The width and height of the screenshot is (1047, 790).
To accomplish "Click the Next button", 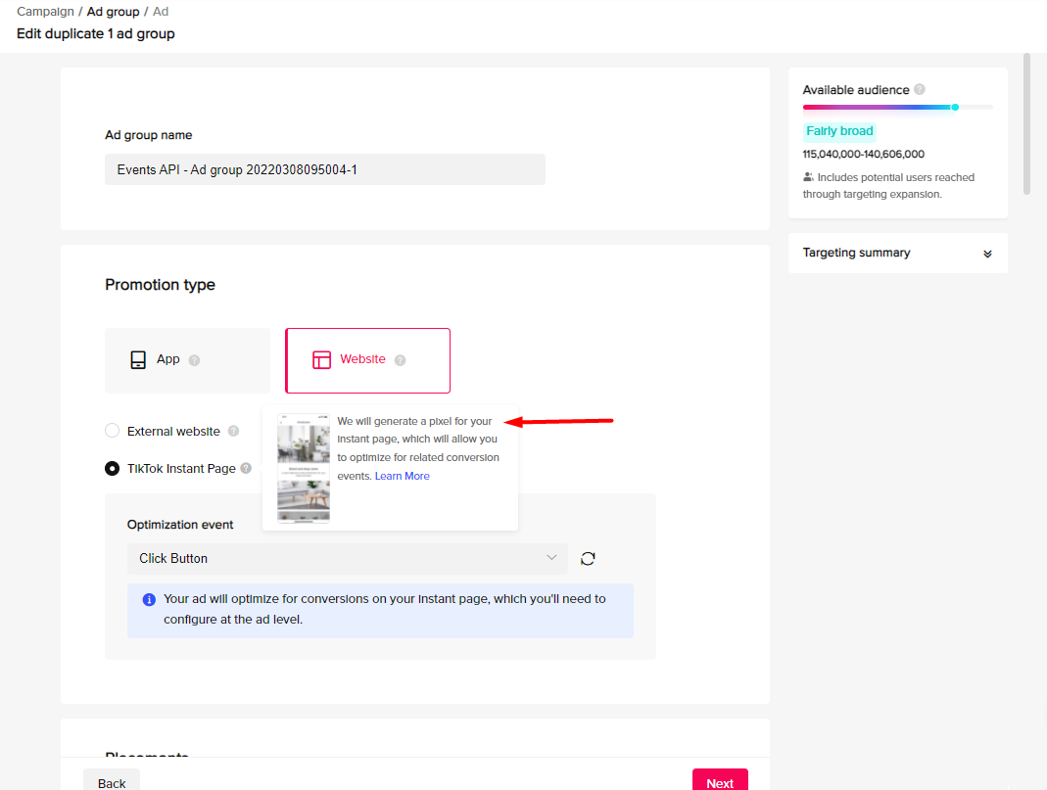I will (x=719, y=782).
